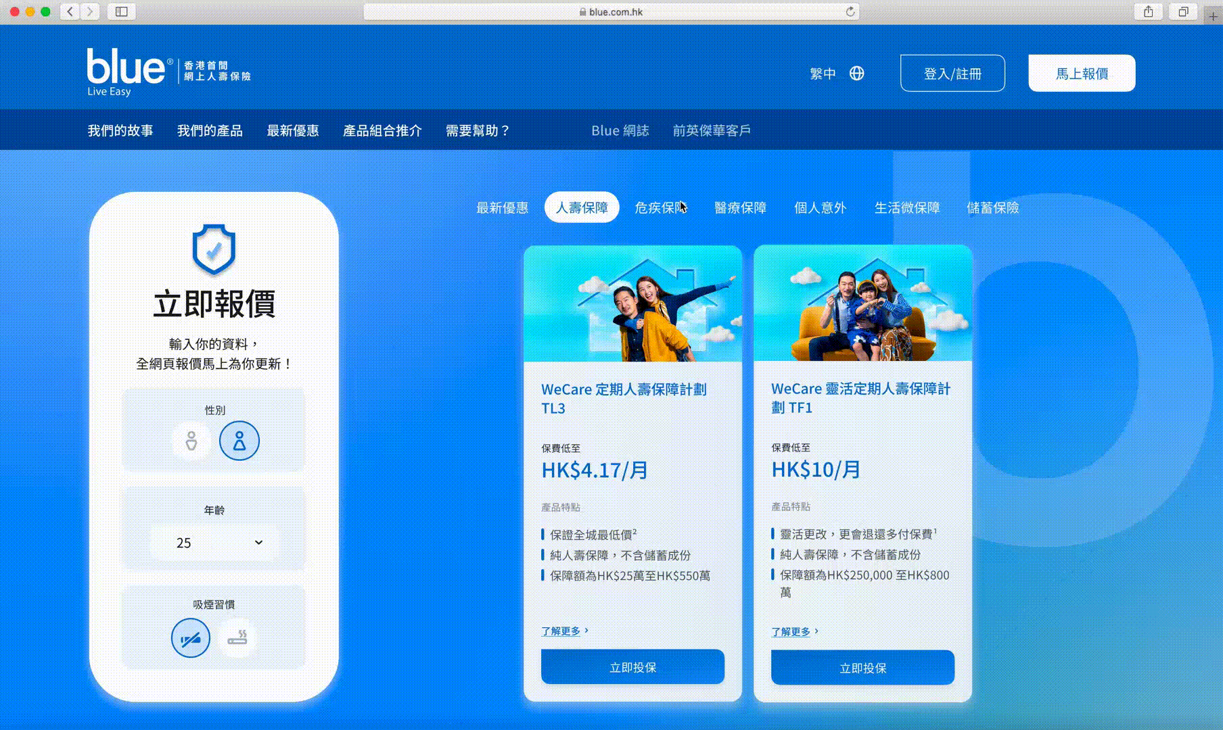This screenshot has height=730, width=1223.
Task: Open the Safari share button
Action: pos(1149,11)
